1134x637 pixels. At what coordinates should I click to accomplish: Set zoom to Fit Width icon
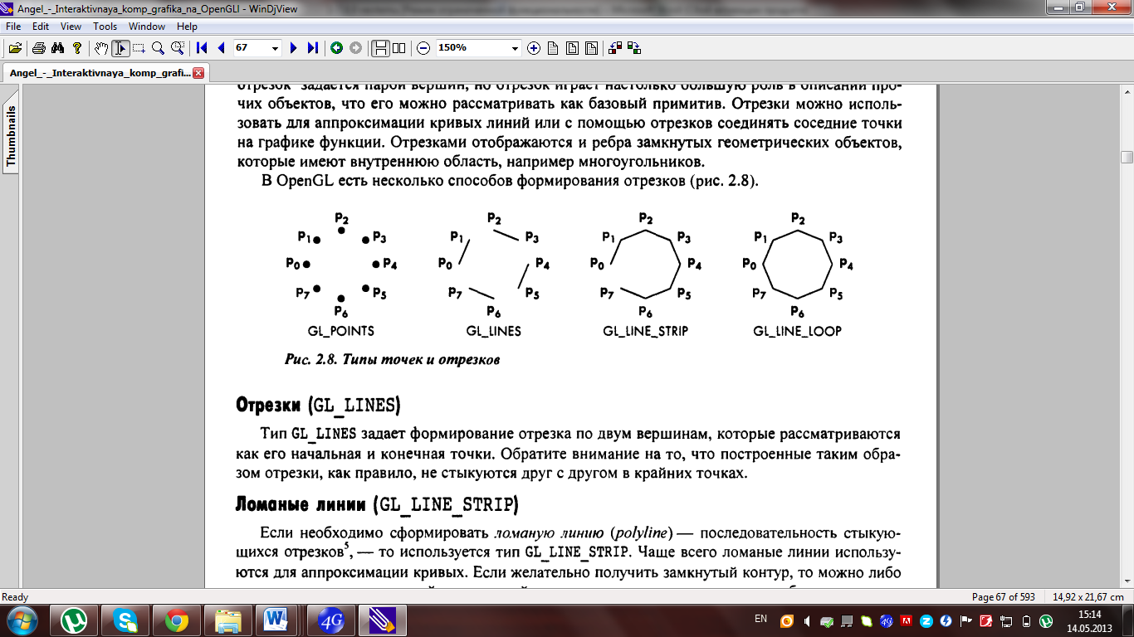[591, 48]
